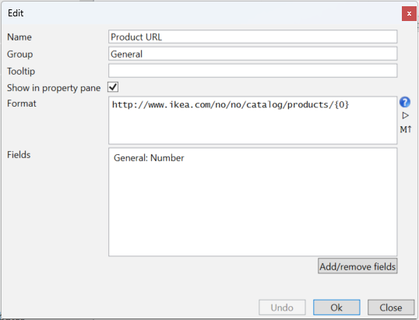The image size is (419, 320).
Task: Select the General: Number field entry
Action: pyautogui.click(x=149, y=158)
